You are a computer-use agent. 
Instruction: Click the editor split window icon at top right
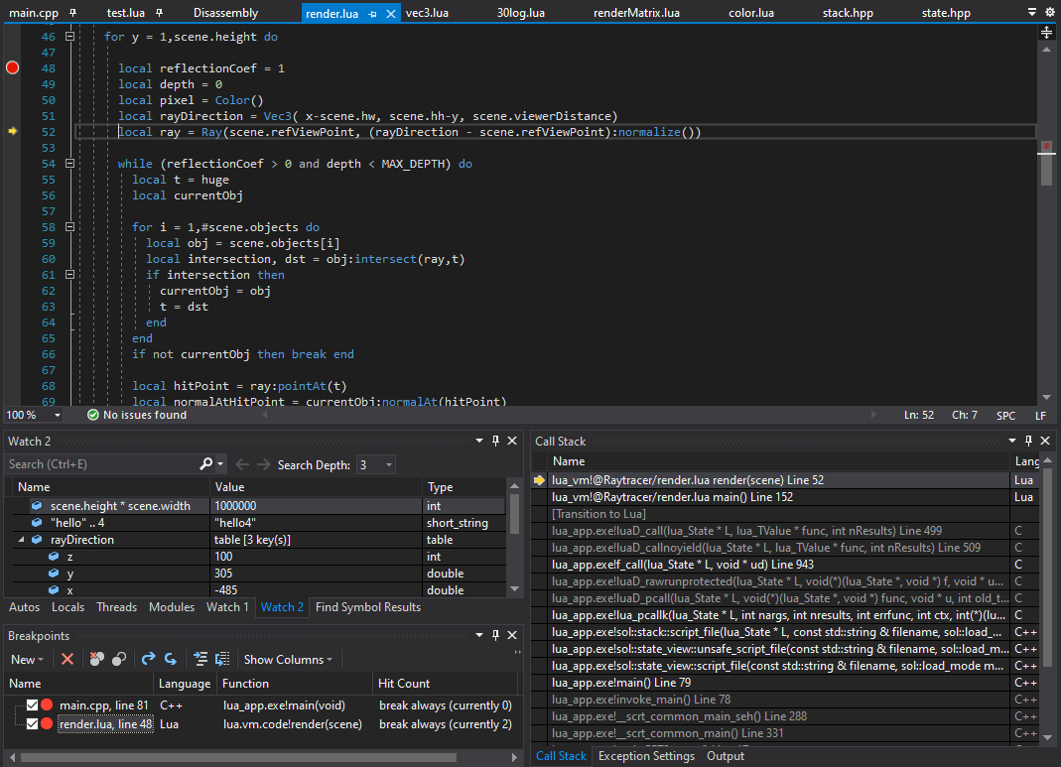tap(1046, 33)
